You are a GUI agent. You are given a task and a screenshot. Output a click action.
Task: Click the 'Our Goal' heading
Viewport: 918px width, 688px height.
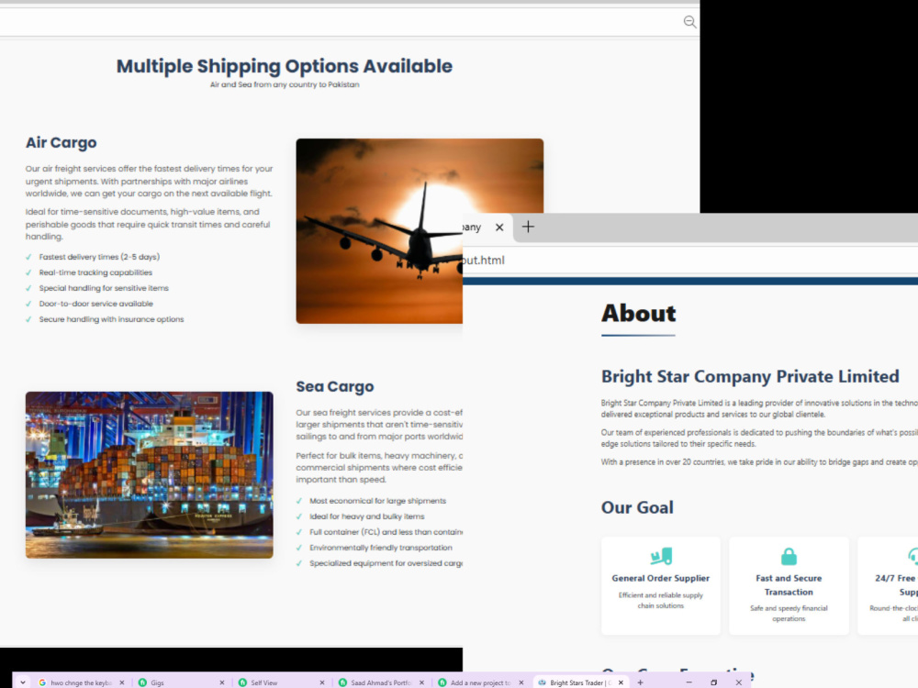point(638,507)
